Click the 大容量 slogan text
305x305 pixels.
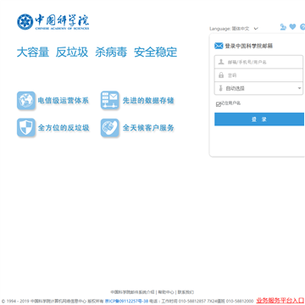click(x=33, y=53)
